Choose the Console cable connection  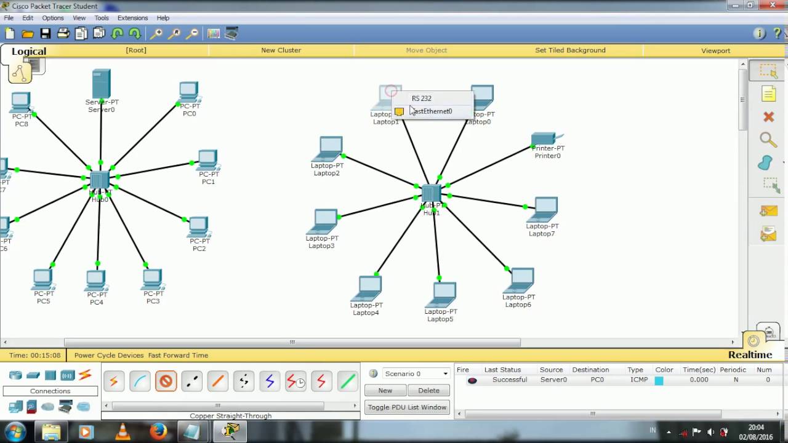point(140,381)
